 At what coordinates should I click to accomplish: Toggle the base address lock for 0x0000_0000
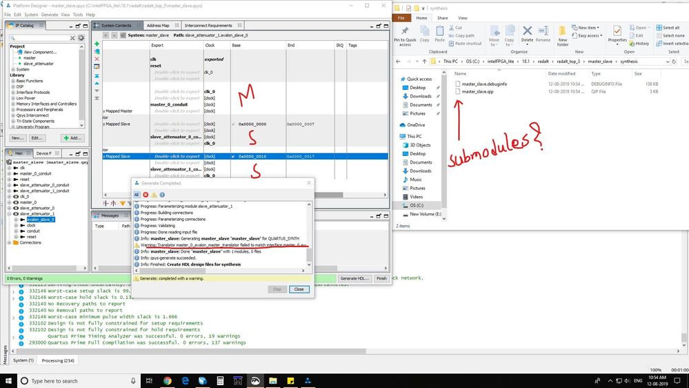(234, 124)
